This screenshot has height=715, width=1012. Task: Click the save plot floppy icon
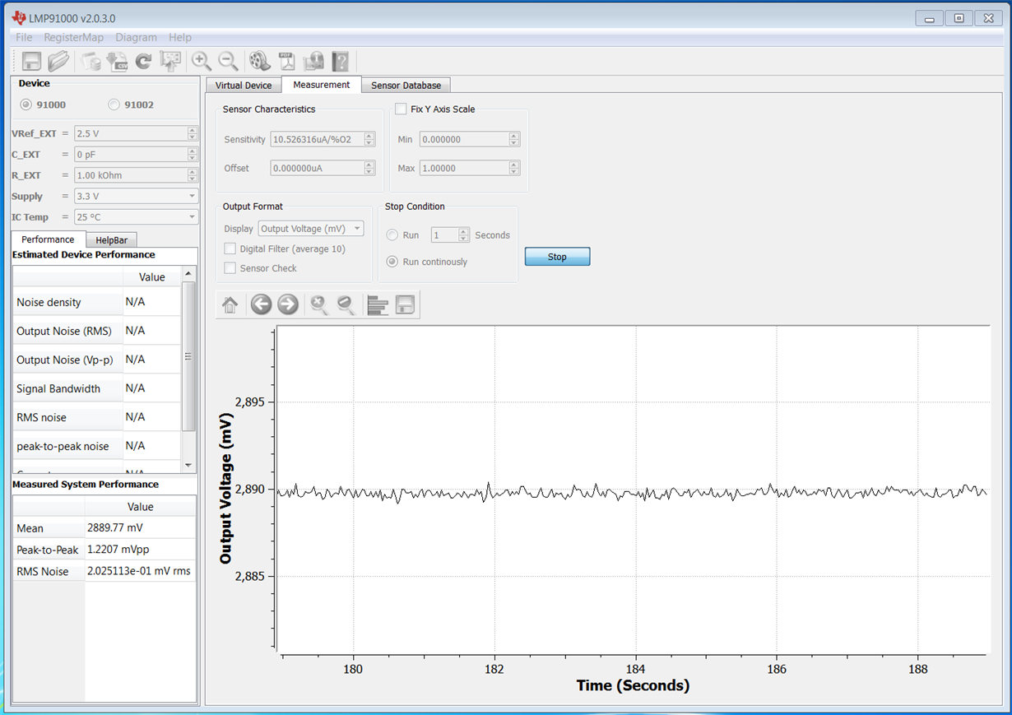[x=405, y=305]
